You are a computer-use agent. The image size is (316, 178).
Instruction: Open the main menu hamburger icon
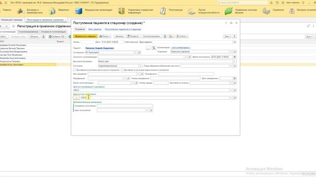coord(5,2)
